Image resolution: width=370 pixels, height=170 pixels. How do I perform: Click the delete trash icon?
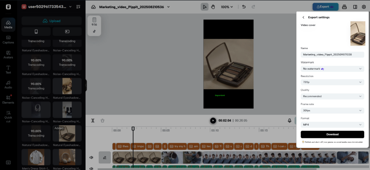point(102,121)
